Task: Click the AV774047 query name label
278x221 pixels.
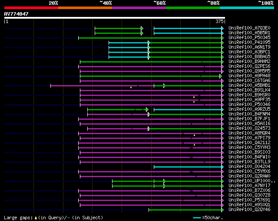Action: click(x=17, y=14)
